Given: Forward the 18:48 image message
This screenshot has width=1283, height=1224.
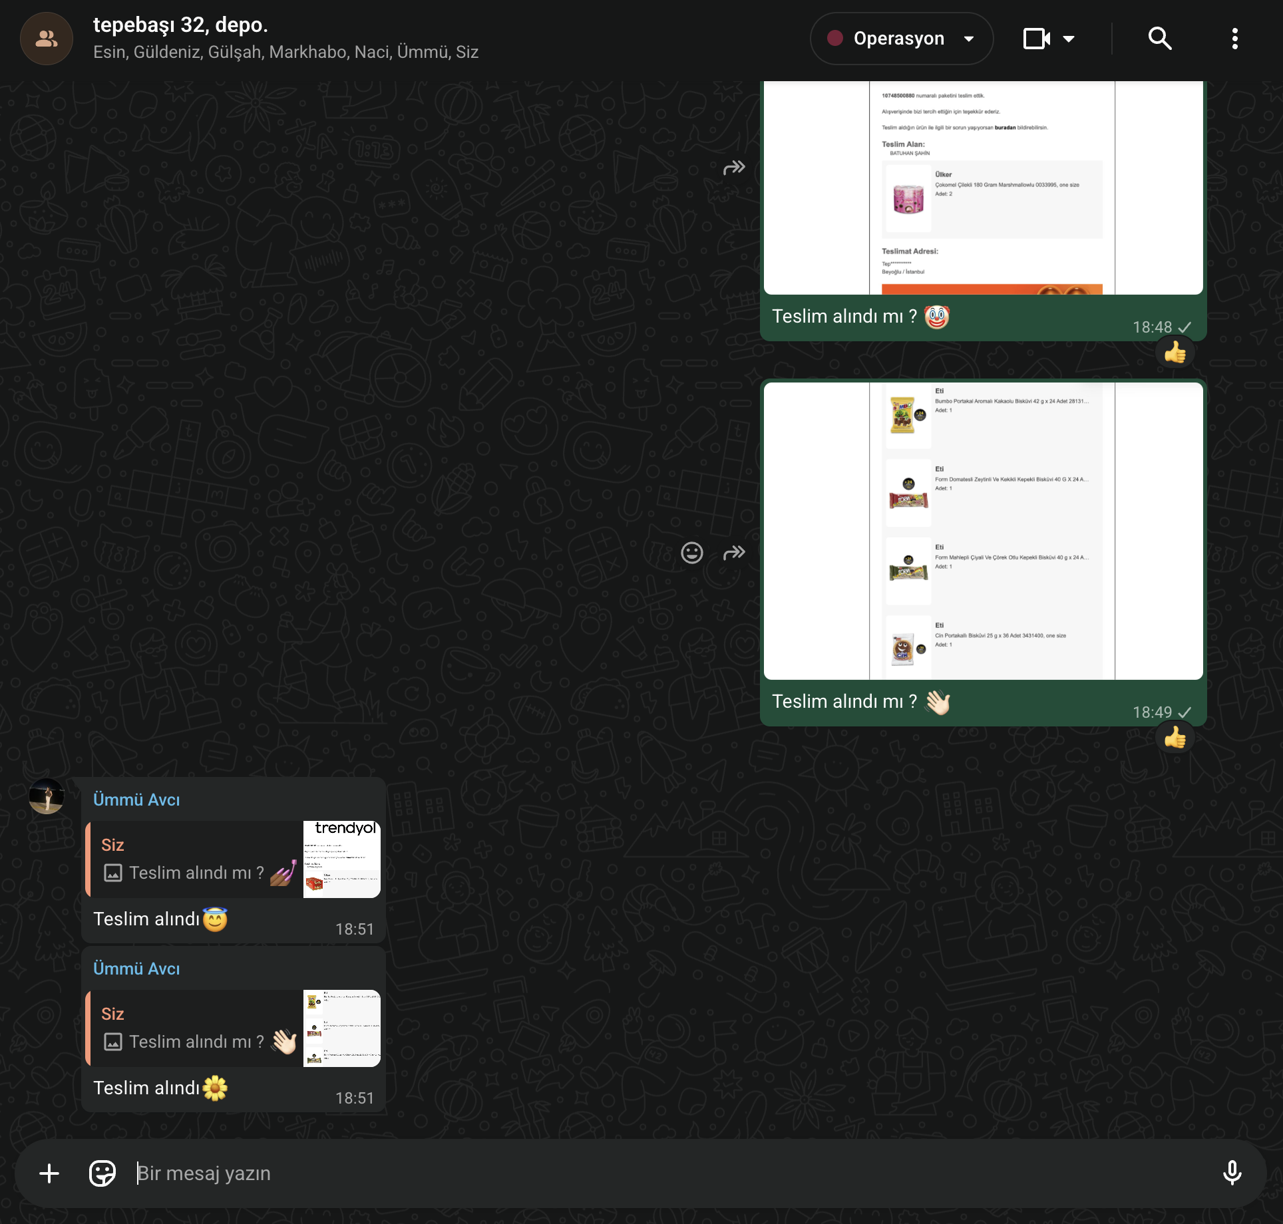Looking at the screenshot, I should click(x=734, y=168).
